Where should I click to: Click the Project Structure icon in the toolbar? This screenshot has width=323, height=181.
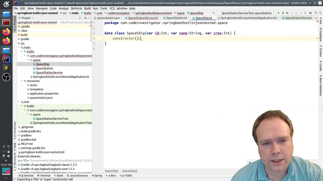pyautogui.click(x=311, y=13)
